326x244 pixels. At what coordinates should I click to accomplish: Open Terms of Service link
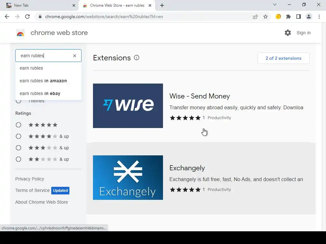(32, 190)
